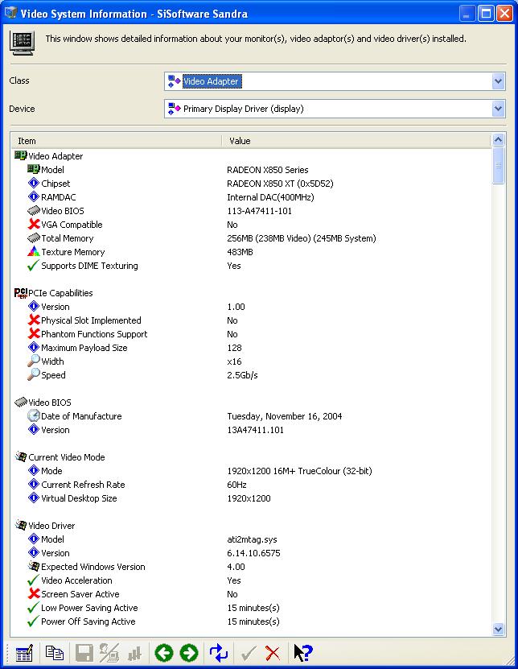Click the scrollbar down arrow in list
The height and width of the screenshot is (669, 518).
[x=498, y=629]
